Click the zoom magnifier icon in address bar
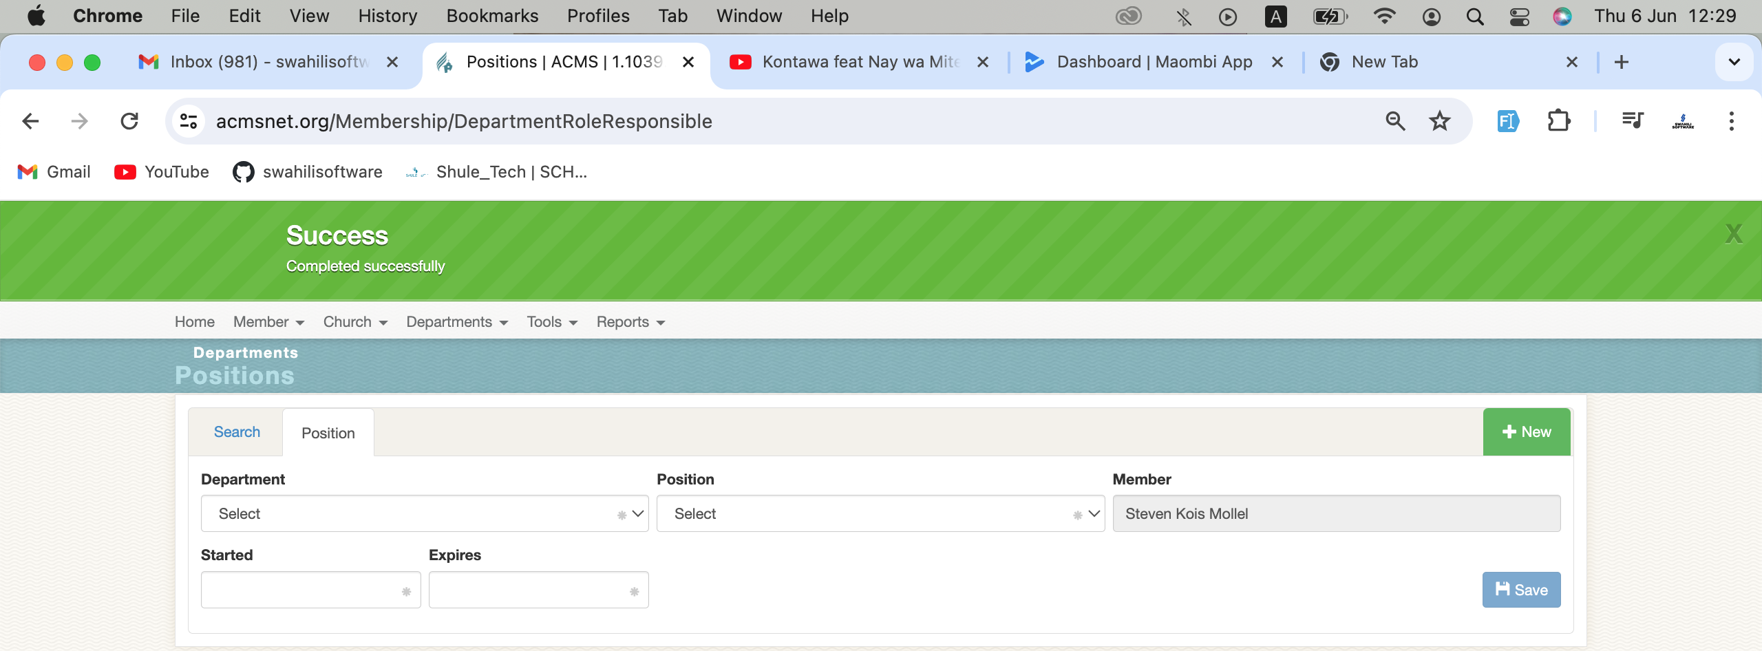Viewport: 1762px width, 651px height. (x=1395, y=122)
